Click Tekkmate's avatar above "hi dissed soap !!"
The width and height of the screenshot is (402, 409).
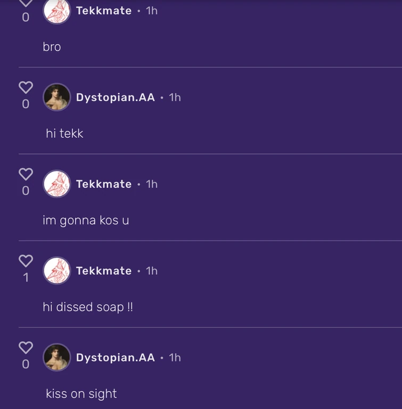[56, 271]
